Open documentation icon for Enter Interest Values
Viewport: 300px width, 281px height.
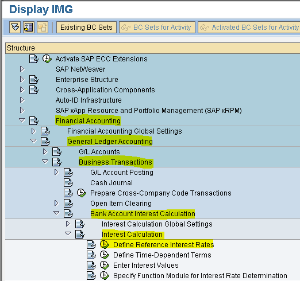click(91, 266)
